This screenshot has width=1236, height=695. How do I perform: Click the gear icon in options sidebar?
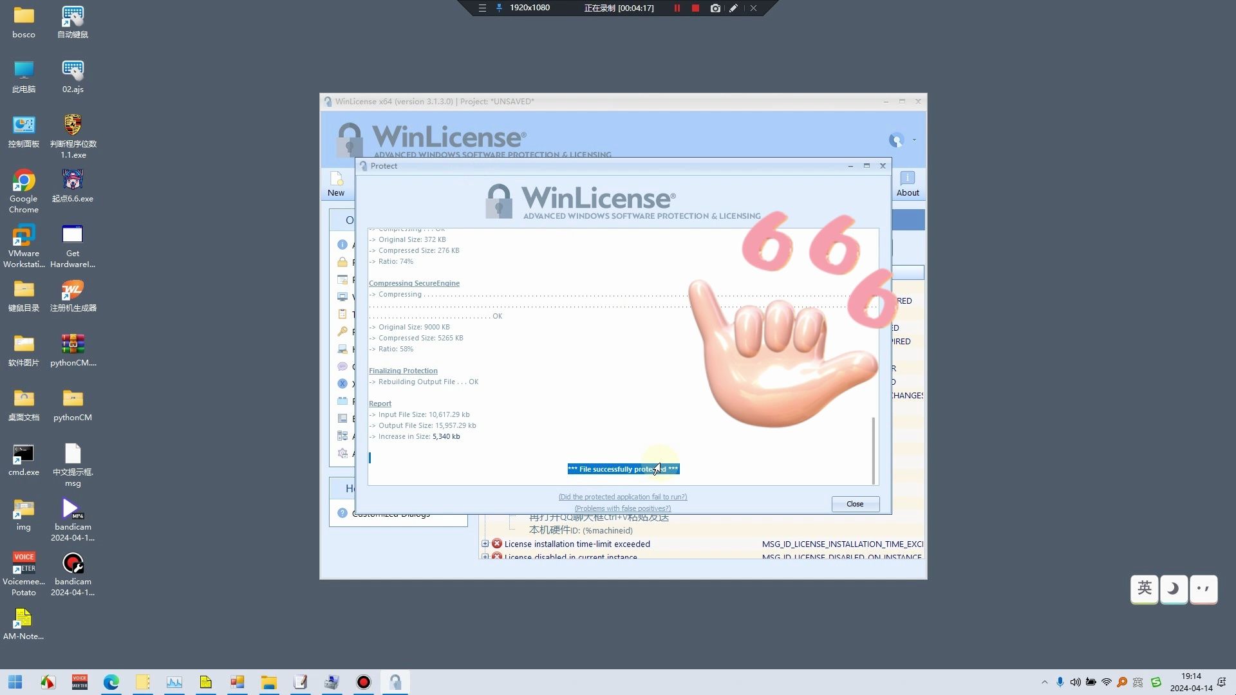tap(342, 453)
